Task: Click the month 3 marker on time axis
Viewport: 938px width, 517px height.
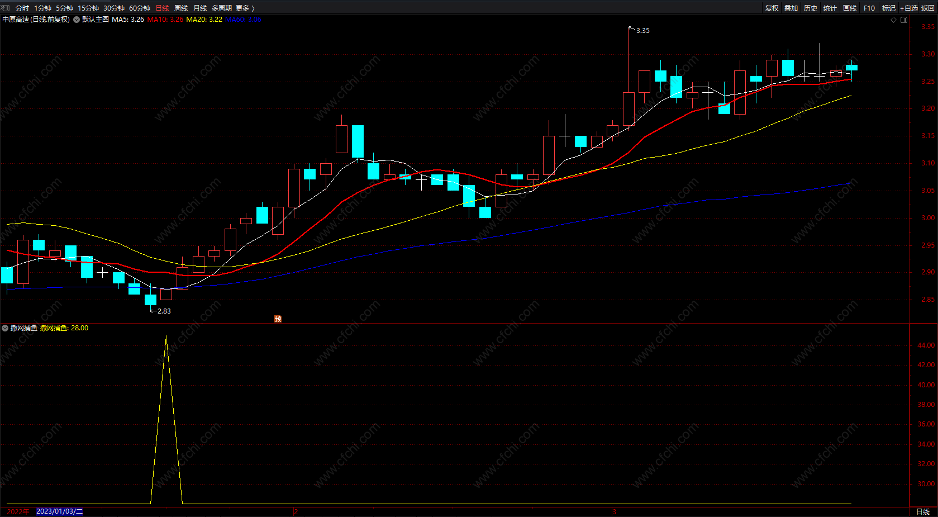Action: pos(614,511)
